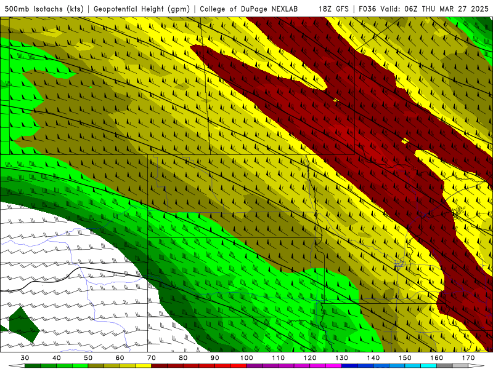This screenshot has height=369, width=493.
Task: Click the 150 label on the color scale
Action: [x=405, y=358]
